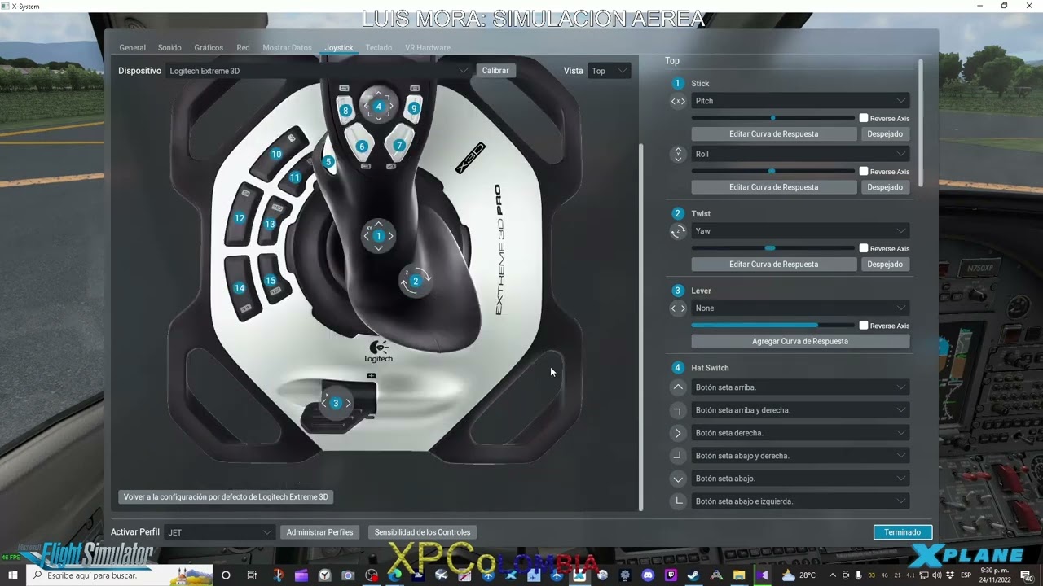
Task: Select base button marker 13
Action: pos(270,225)
